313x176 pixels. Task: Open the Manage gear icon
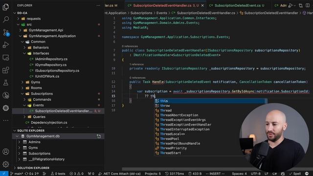[5, 164]
